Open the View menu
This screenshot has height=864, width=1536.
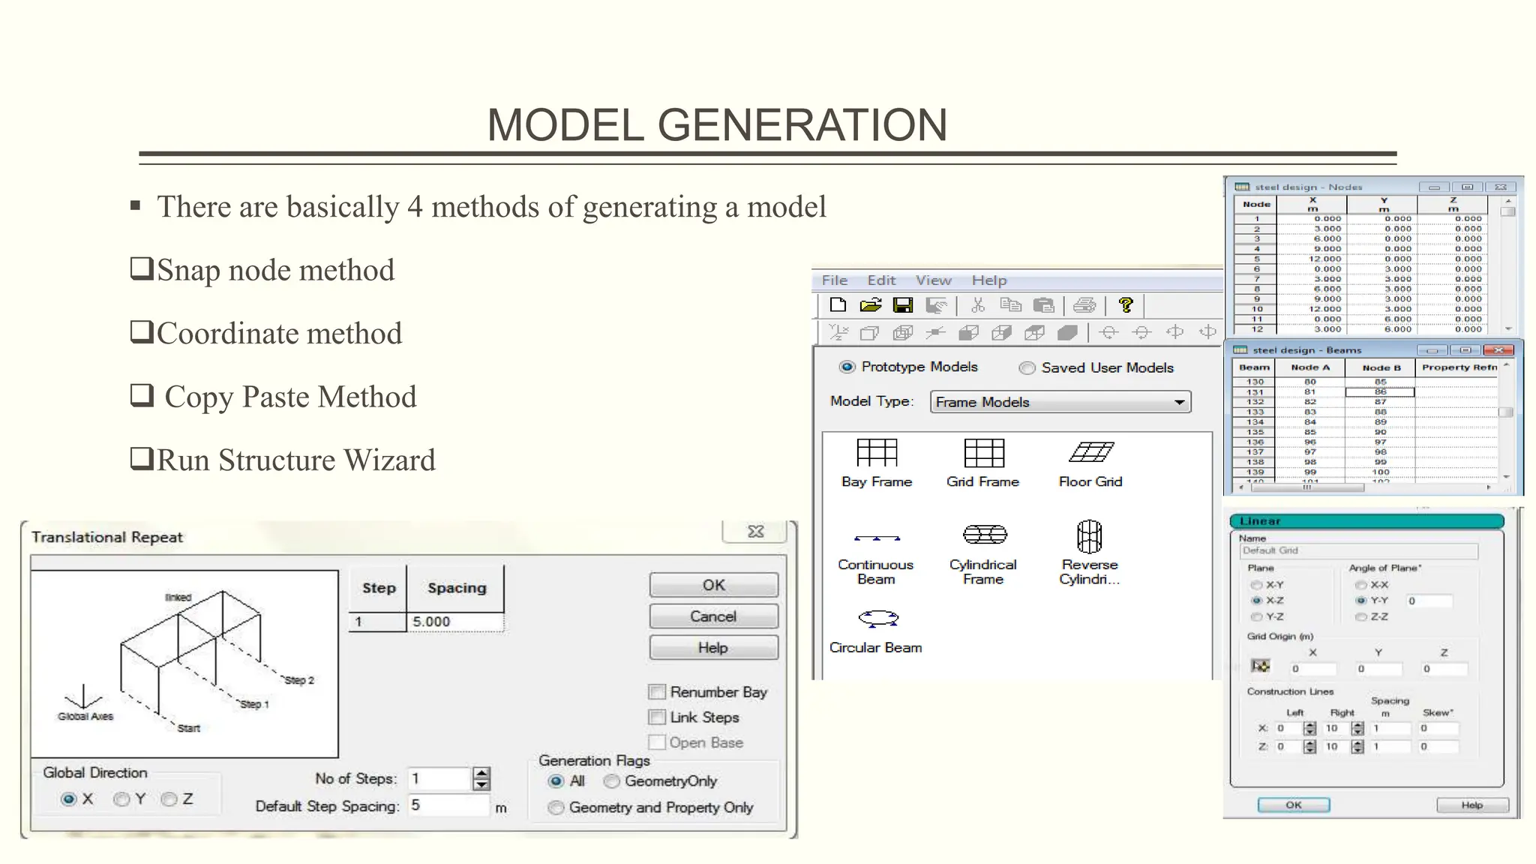[933, 280]
